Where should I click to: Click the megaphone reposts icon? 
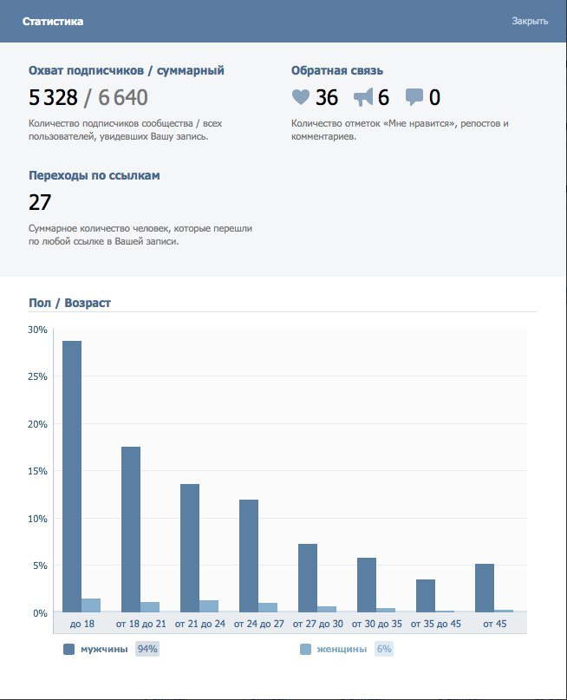[362, 97]
